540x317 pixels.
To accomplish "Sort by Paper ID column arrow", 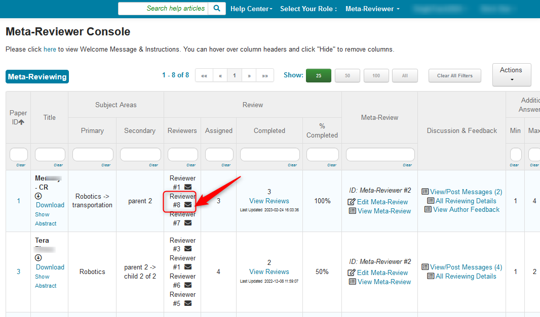I will pos(21,122).
